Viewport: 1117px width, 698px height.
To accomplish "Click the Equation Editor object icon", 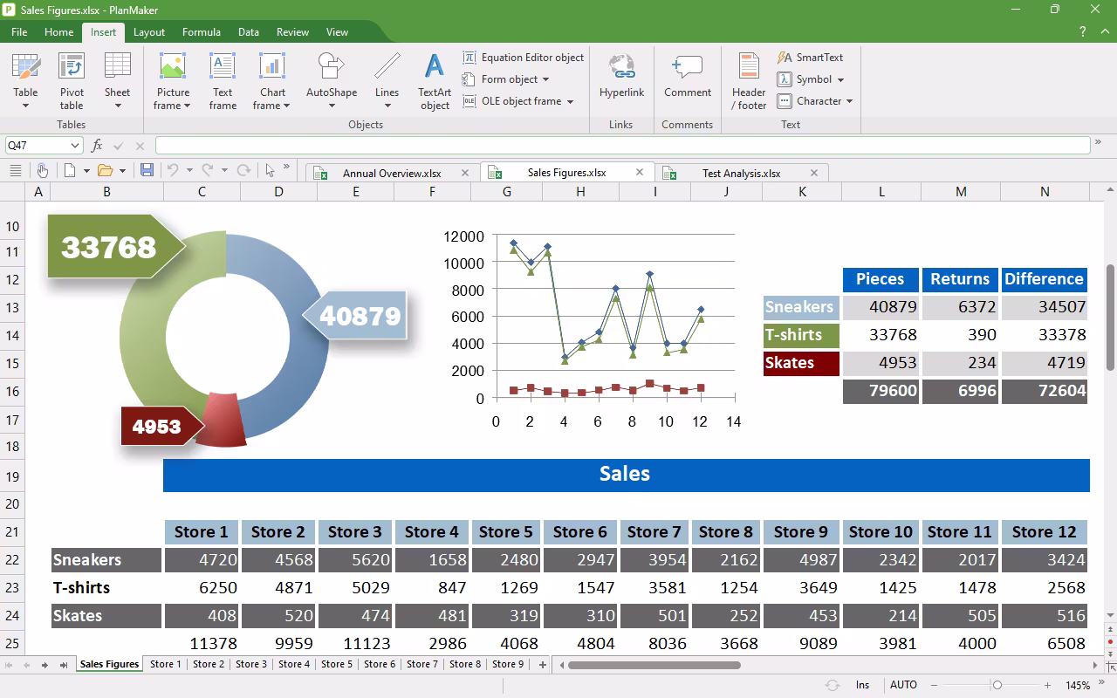I will [469, 58].
